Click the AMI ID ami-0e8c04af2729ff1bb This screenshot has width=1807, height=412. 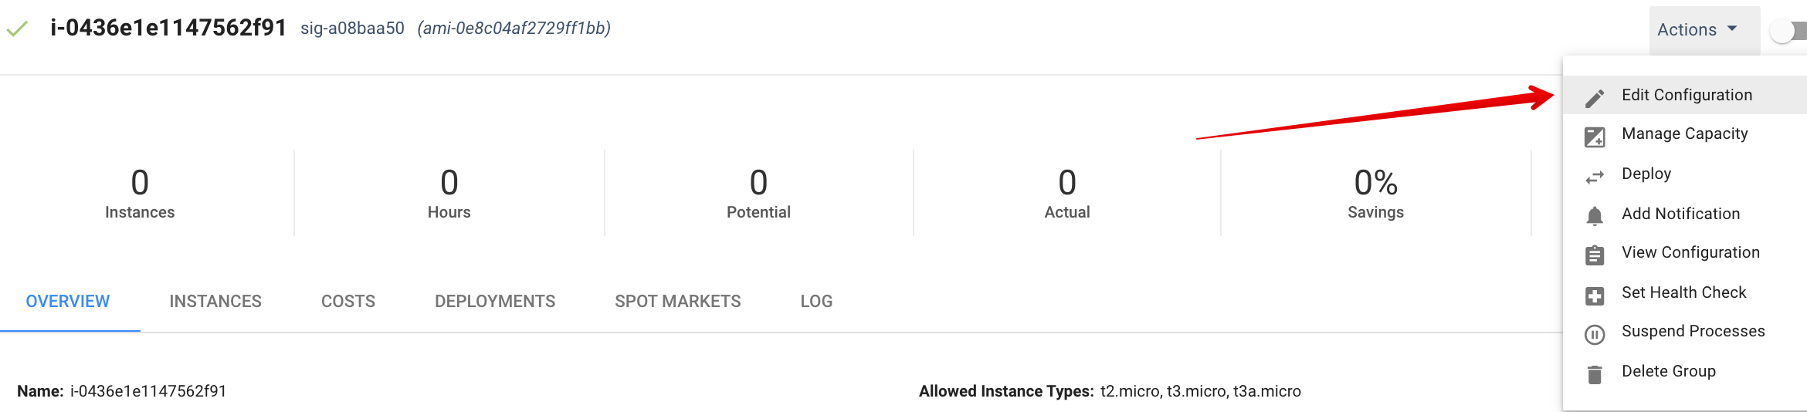[514, 29]
